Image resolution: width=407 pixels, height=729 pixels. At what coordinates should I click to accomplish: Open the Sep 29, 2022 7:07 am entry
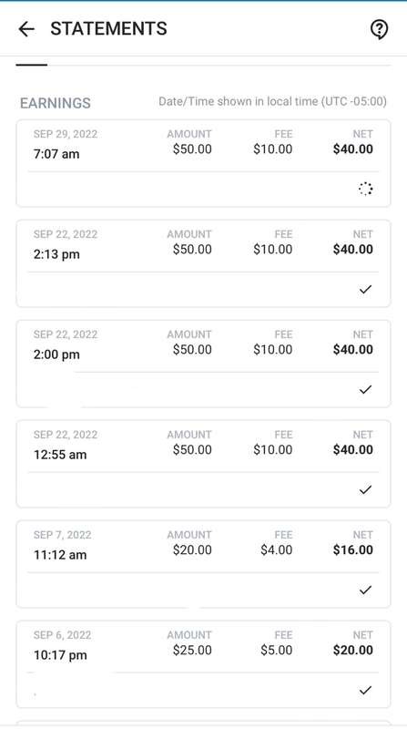(204, 163)
